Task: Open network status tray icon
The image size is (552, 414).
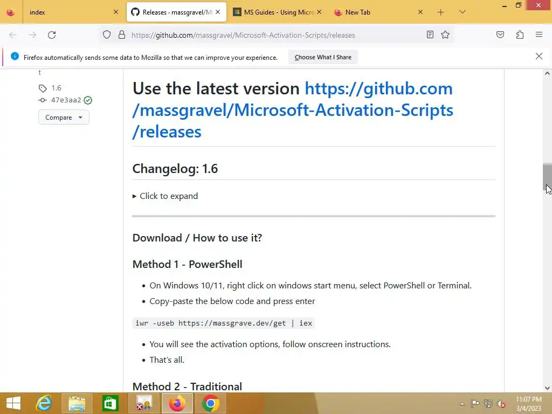Action: [488, 404]
